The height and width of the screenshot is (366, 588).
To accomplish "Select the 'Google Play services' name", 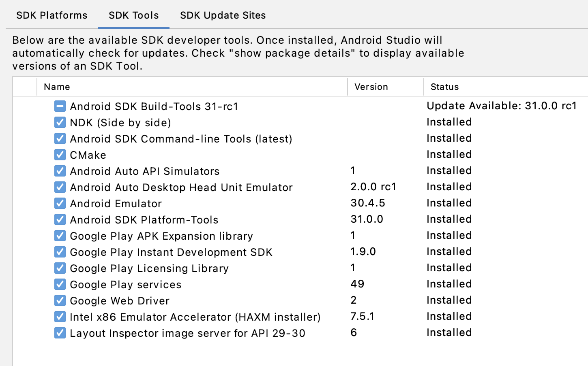I will pyautogui.click(x=126, y=285).
